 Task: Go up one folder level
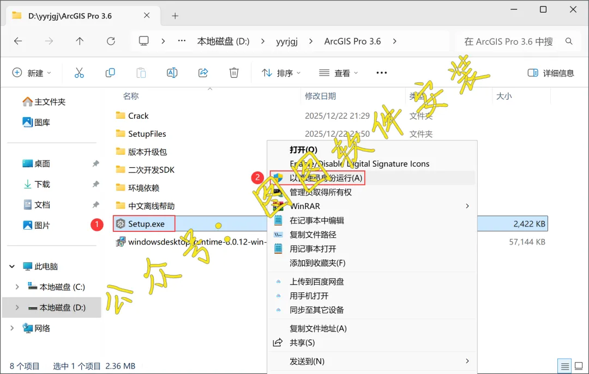[80, 41]
